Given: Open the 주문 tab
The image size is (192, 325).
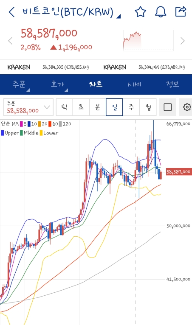Looking at the screenshot, I should click(19, 84).
